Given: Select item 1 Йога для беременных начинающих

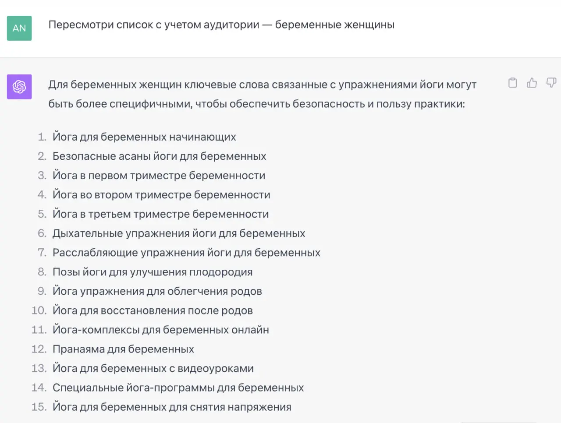Looking at the screenshot, I should click(x=144, y=137).
